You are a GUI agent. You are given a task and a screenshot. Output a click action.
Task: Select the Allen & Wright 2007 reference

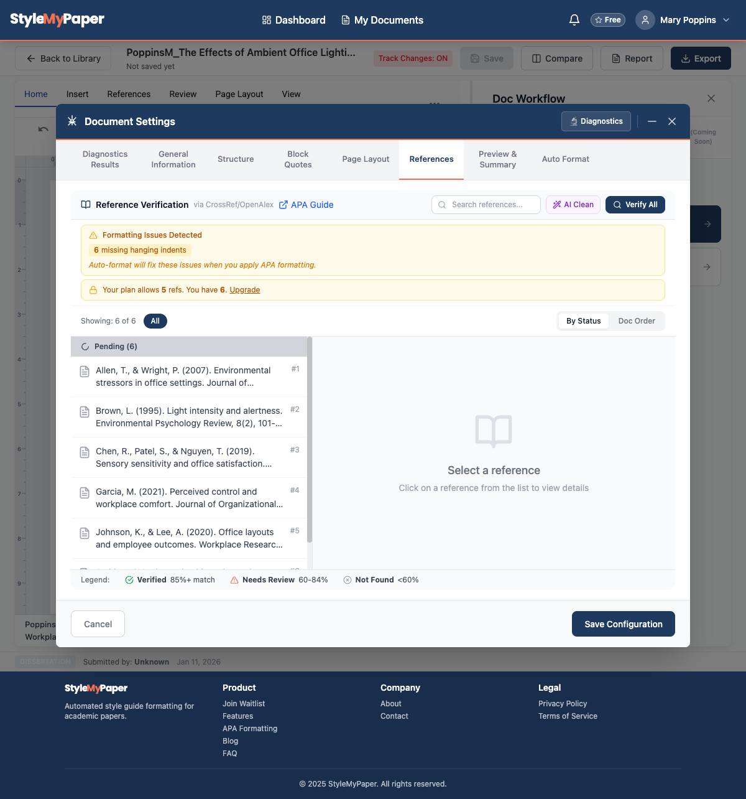click(189, 376)
